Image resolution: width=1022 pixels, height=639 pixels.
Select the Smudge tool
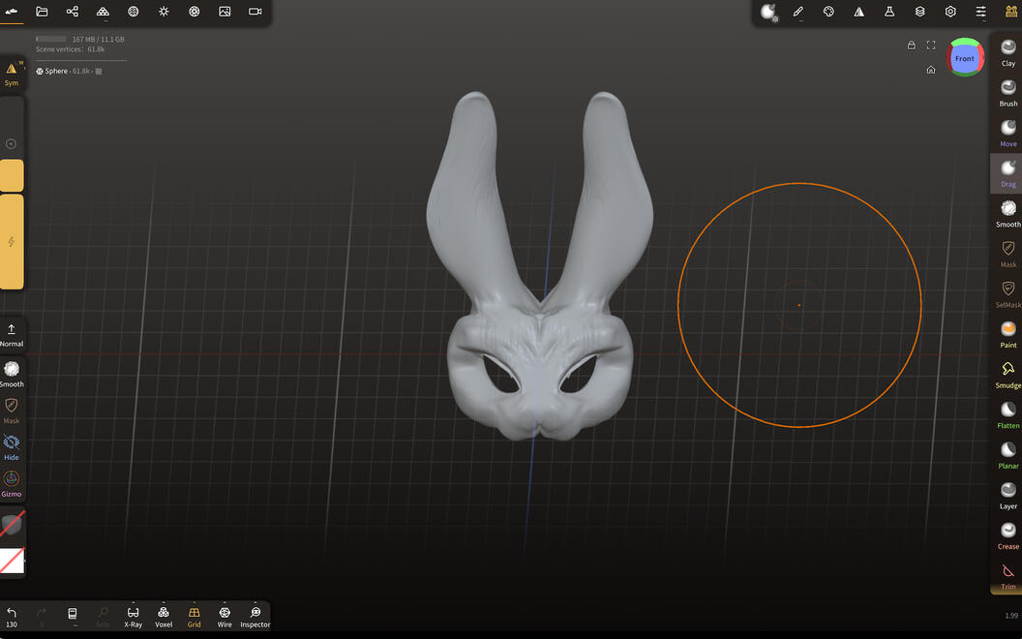1008,374
